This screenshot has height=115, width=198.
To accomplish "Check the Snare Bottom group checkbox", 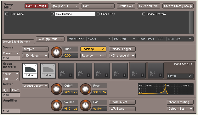I will tap(144, 14).
